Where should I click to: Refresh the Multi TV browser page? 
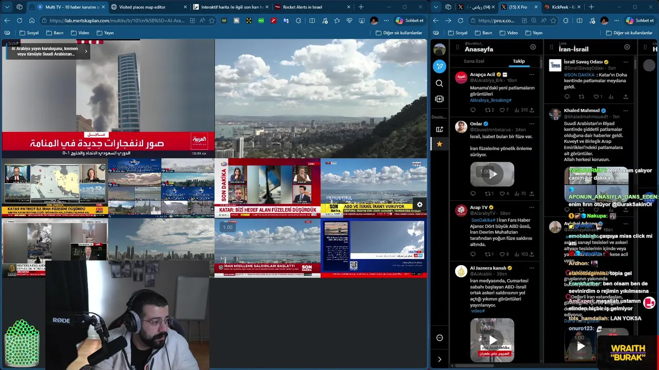[19, 21]
